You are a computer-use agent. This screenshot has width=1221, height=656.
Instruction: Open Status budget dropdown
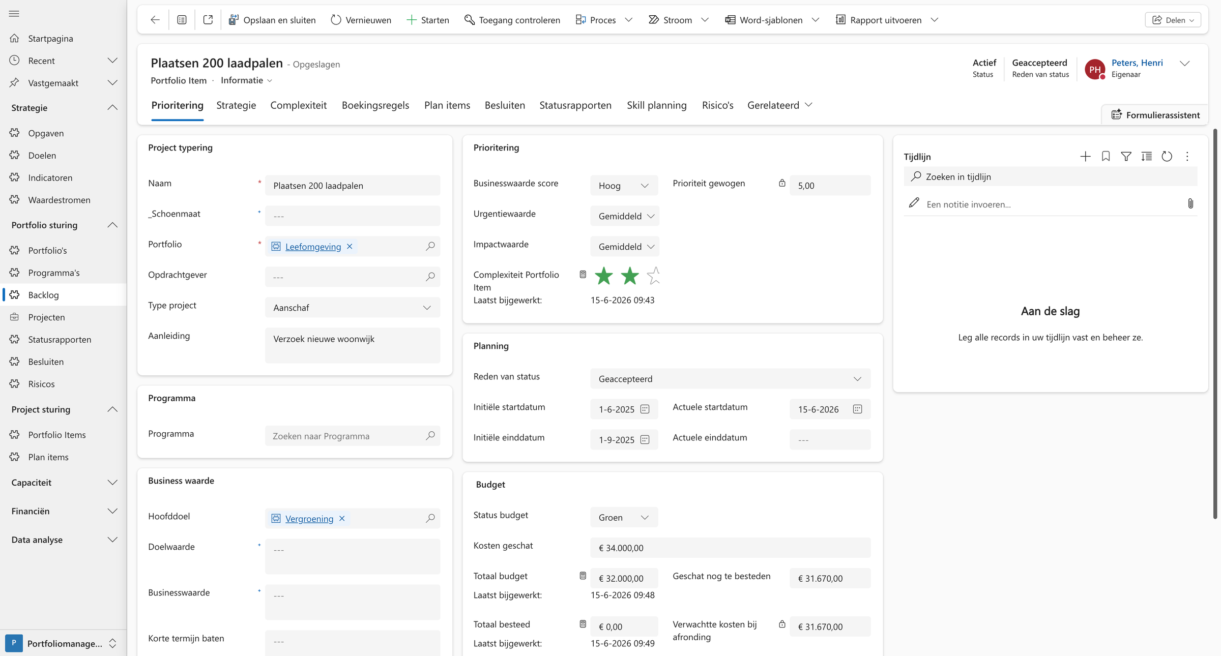tap(624, 517)
